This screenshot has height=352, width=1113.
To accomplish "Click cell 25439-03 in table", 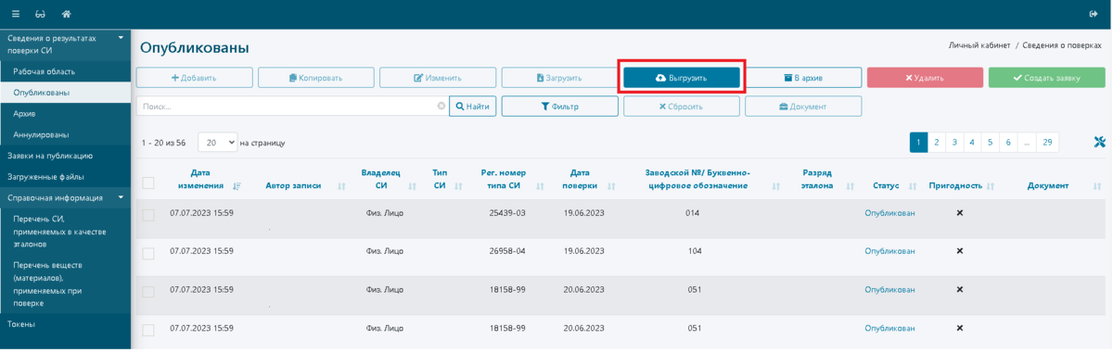I will point(507,213).
